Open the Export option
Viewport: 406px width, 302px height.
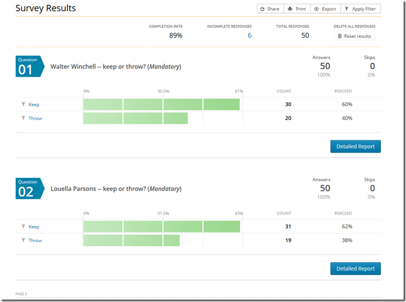(x=325, y=9)
